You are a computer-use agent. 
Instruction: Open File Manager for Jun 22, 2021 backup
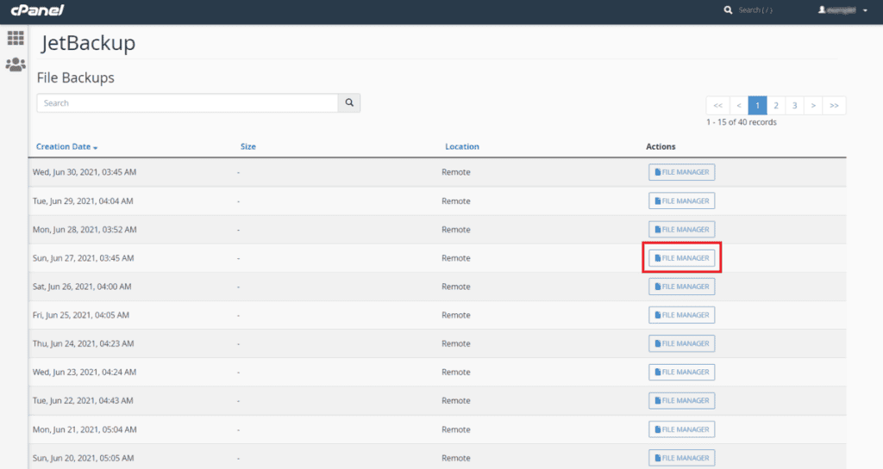(681, 401)
